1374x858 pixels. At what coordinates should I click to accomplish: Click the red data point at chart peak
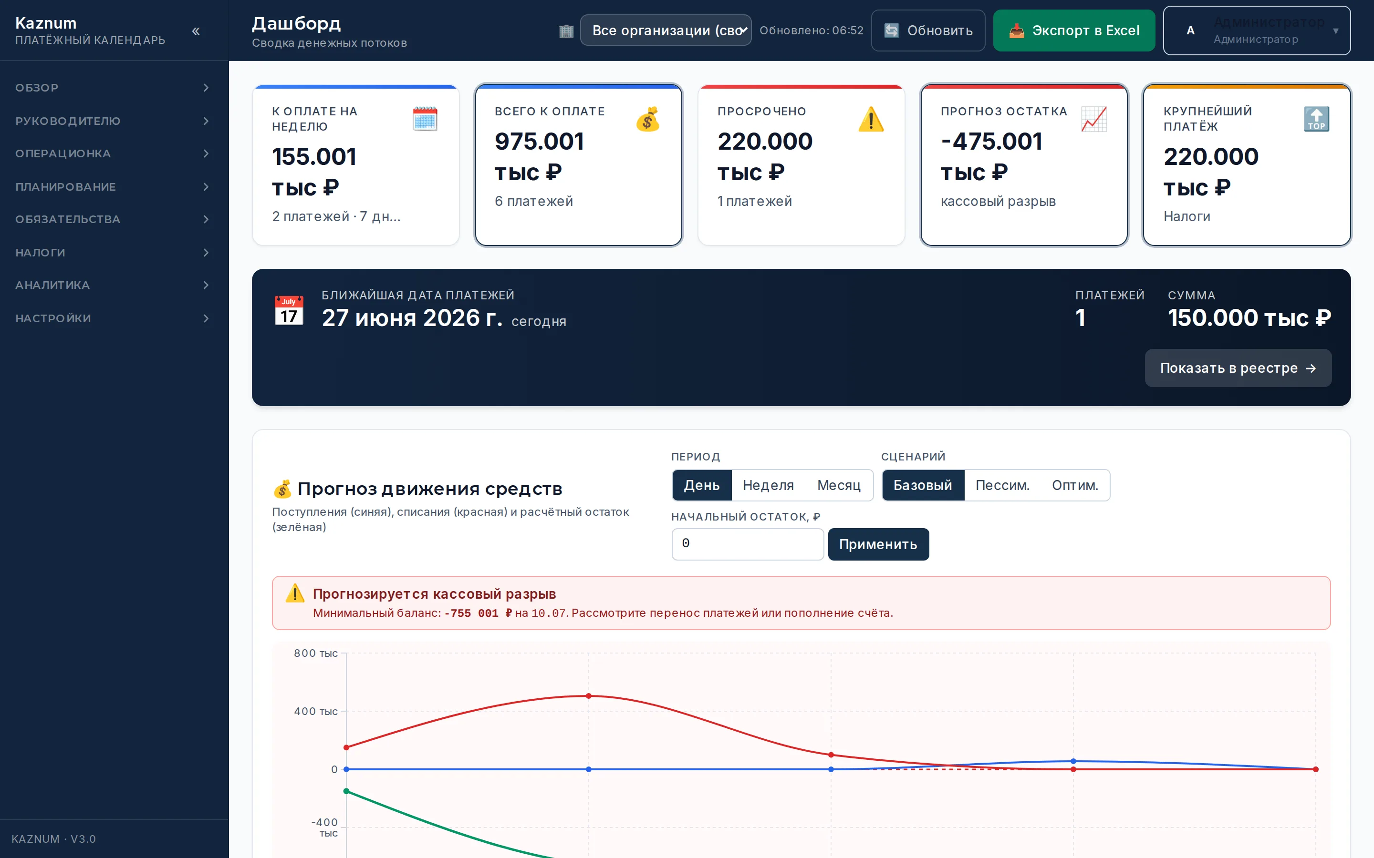point(589,696)
